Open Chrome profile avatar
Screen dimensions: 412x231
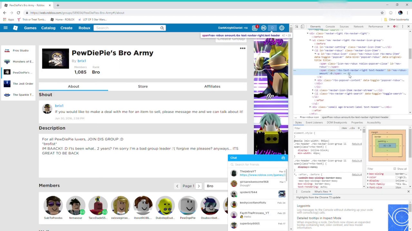tap(400, 13)
